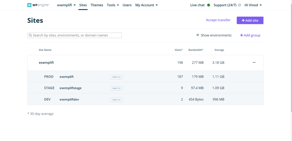Screen dimensions: 292x141
Task: Click the Sites page heading
Action: [x=35, y=20]
